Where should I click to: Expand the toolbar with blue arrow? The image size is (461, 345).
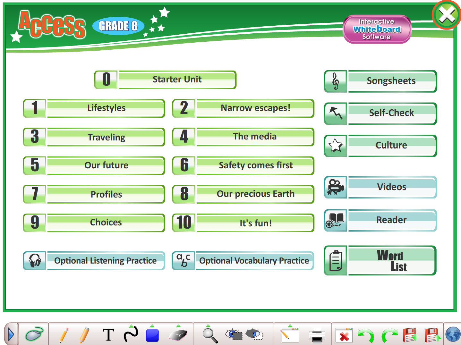[x=11, y=335]
